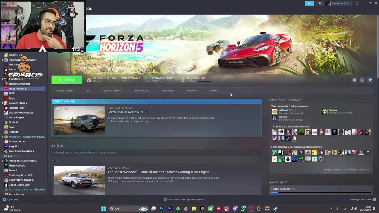This screenshot has width=379, height=213.
Task: Open Forza Year in Review 2025 news
Action: (128, 112)
